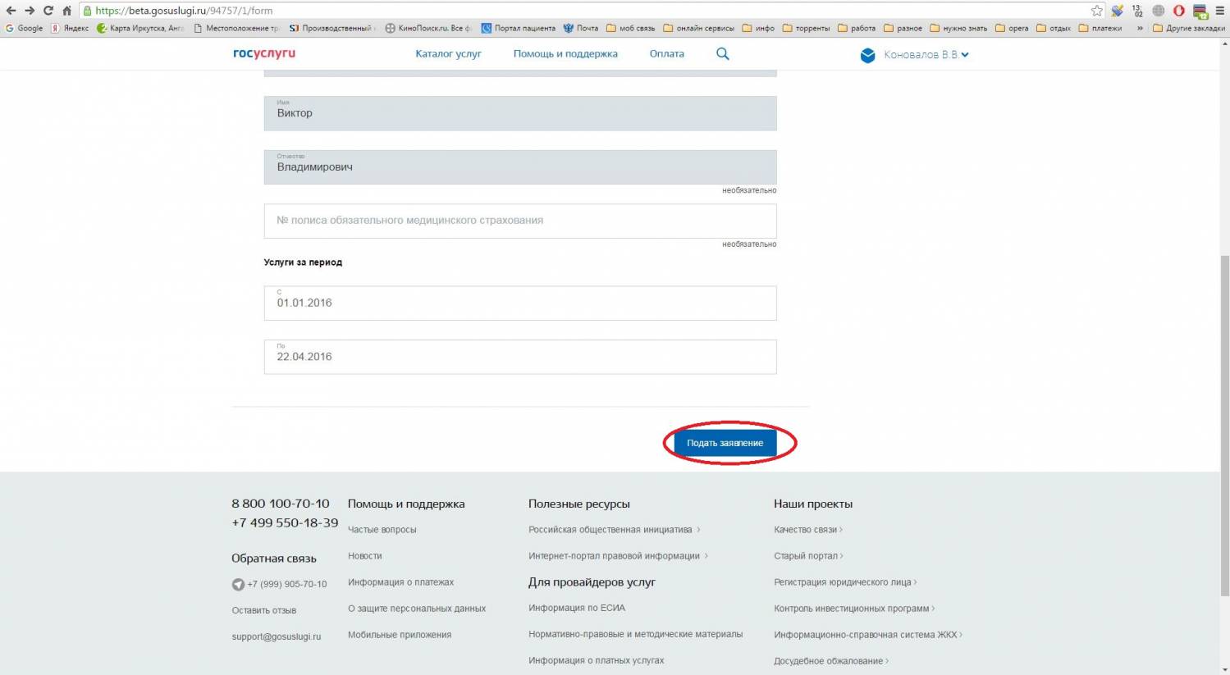The width and height of the screenshot is (1230, 675).
Task: Open the Новости footer link
Action: 365,556
